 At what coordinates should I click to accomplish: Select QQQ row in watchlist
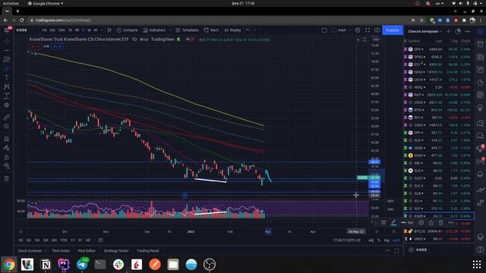click(x=439, y=148)
